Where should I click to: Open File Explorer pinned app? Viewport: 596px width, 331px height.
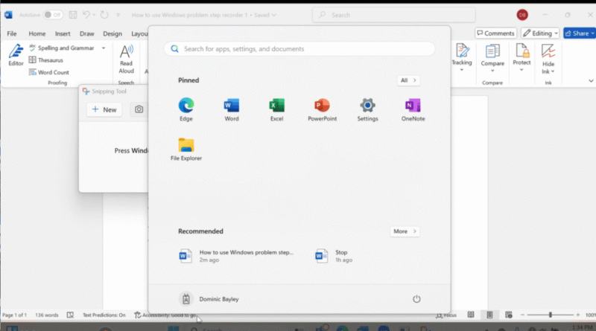(186, 150)
